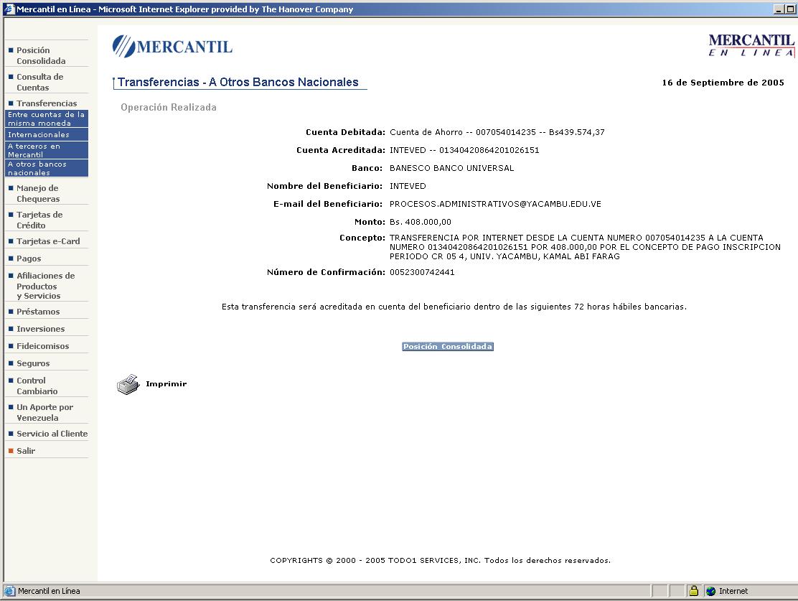Click the date 16 de Septiembre de 2005
This screenshot has height=601, width=798.
pos(723,83)
